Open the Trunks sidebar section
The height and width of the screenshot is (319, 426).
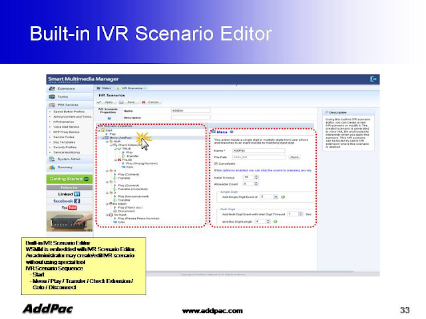click(x=69, y=97)
